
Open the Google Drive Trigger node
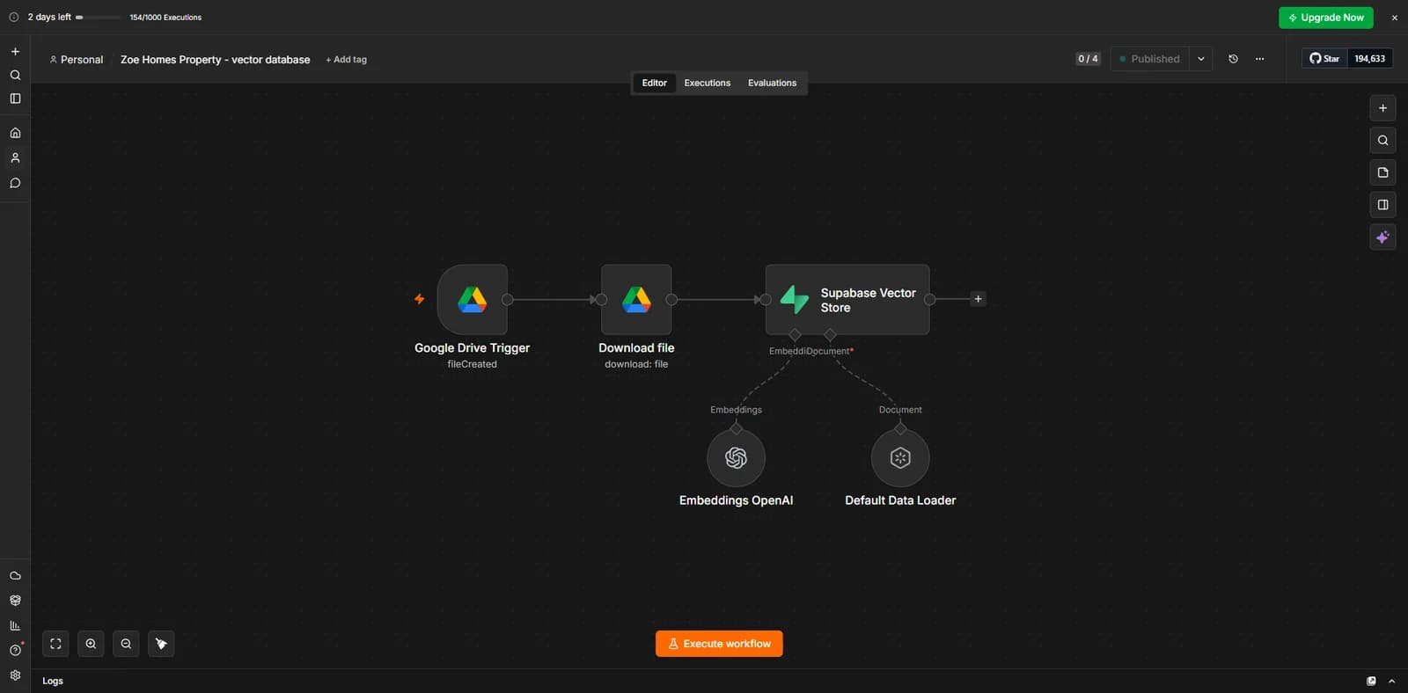pyautogui.click(x=472, y=299)
